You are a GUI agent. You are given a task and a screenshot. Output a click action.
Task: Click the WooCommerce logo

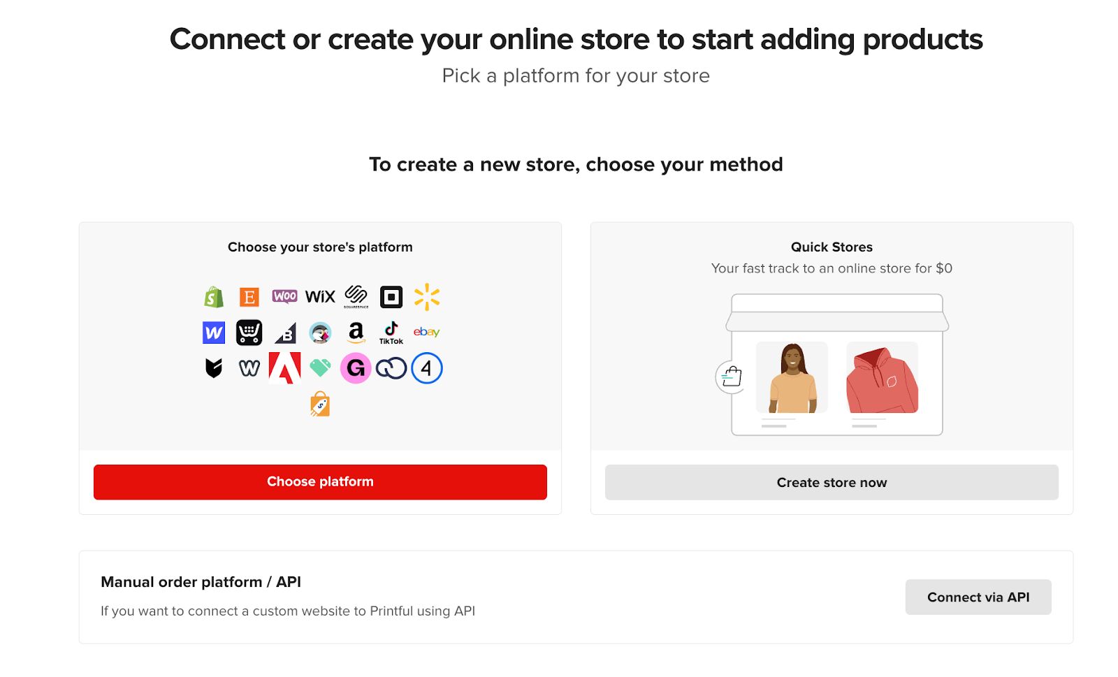285,296
